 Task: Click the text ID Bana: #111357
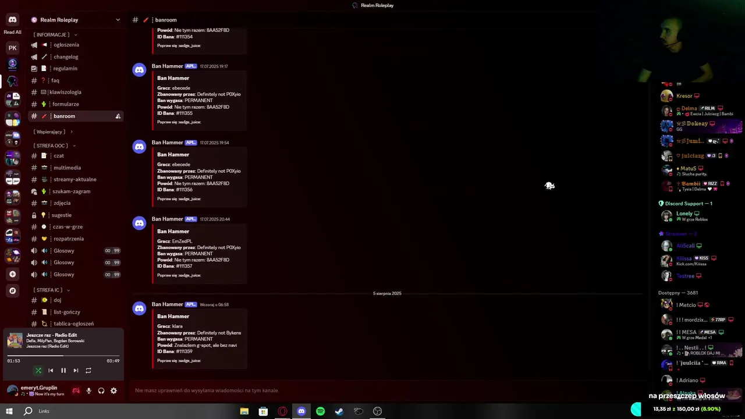point(175,267)
